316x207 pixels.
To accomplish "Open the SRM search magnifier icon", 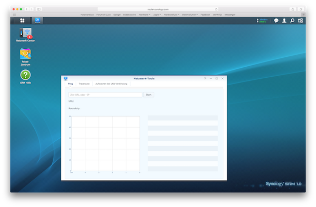I will (x=292, y=20).
